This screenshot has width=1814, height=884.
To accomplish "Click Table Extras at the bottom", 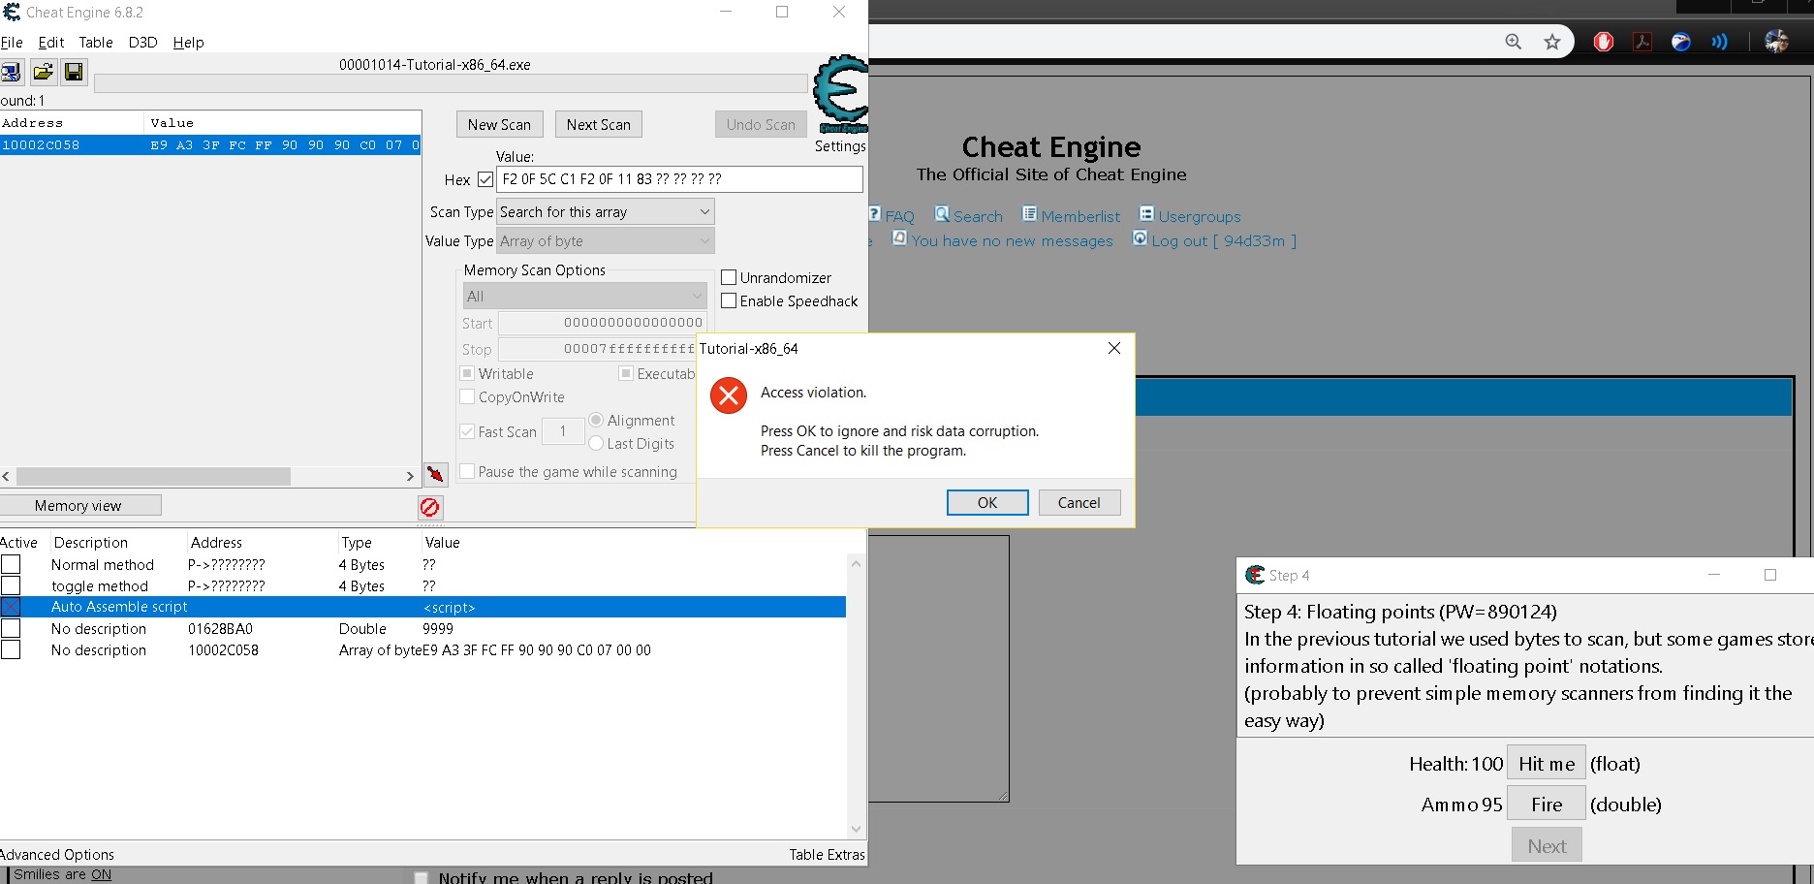I will pyautogui.click(x=827, y=854).
